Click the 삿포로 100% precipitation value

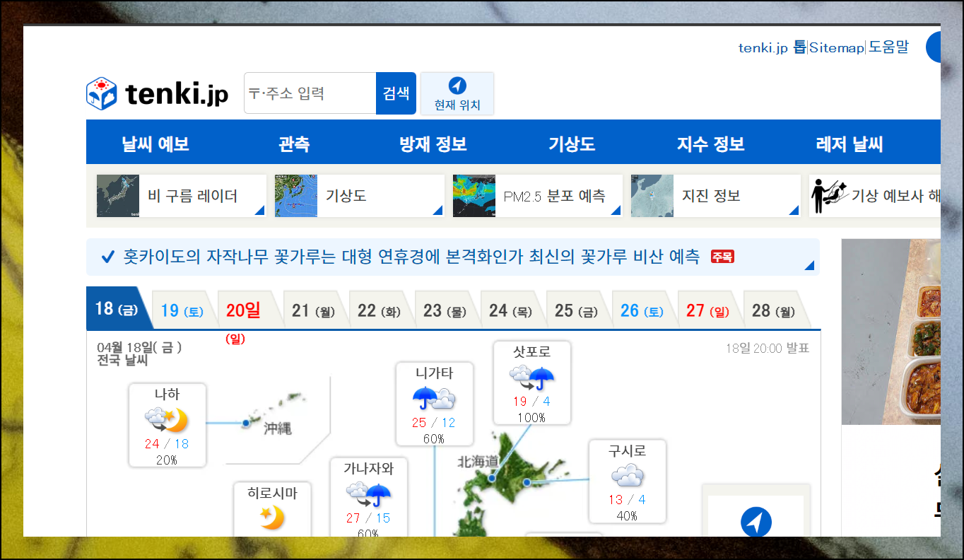[x=531, y=418]
